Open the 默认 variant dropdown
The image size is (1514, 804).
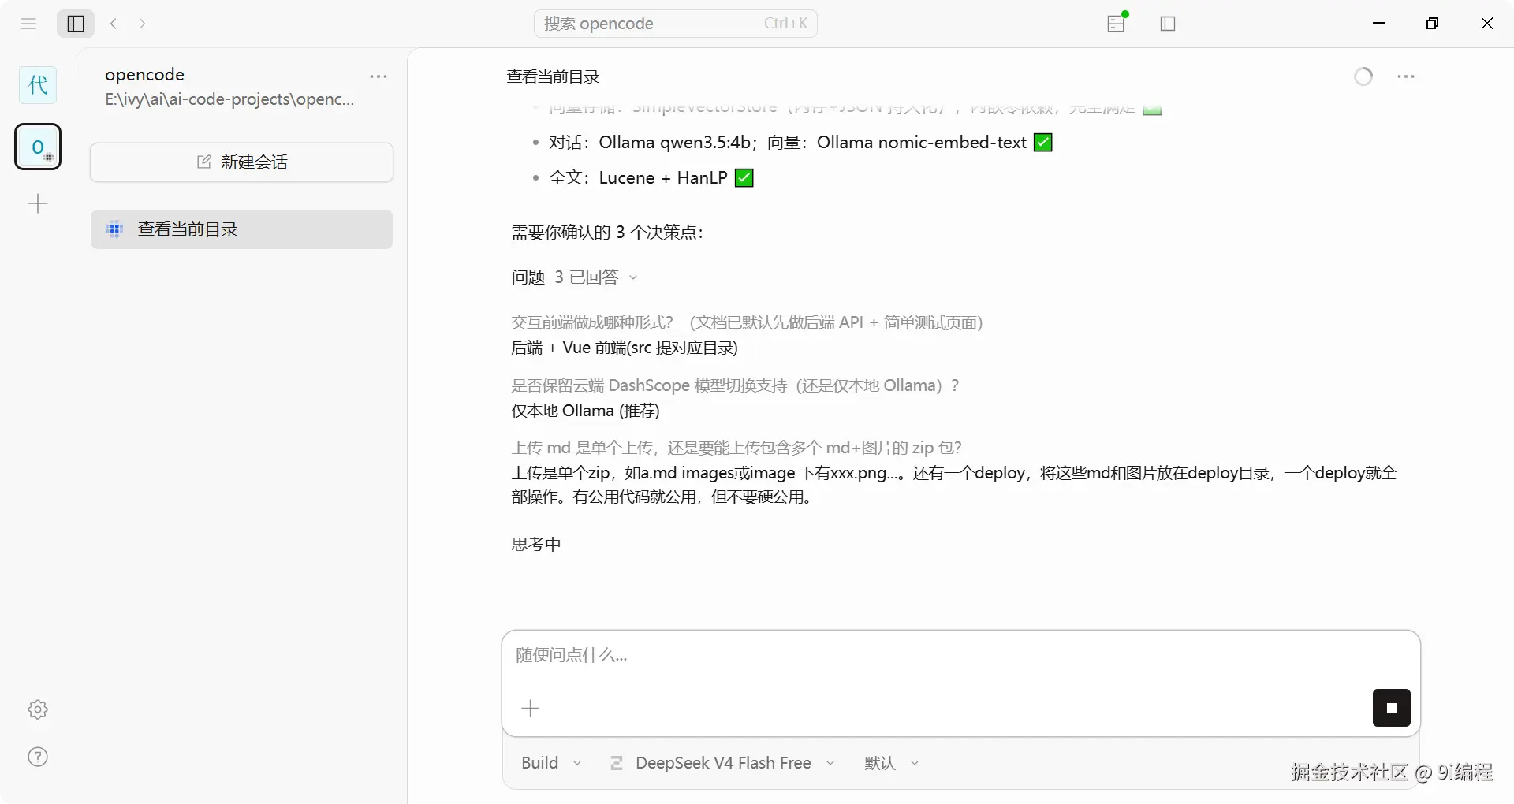[892, 763]
